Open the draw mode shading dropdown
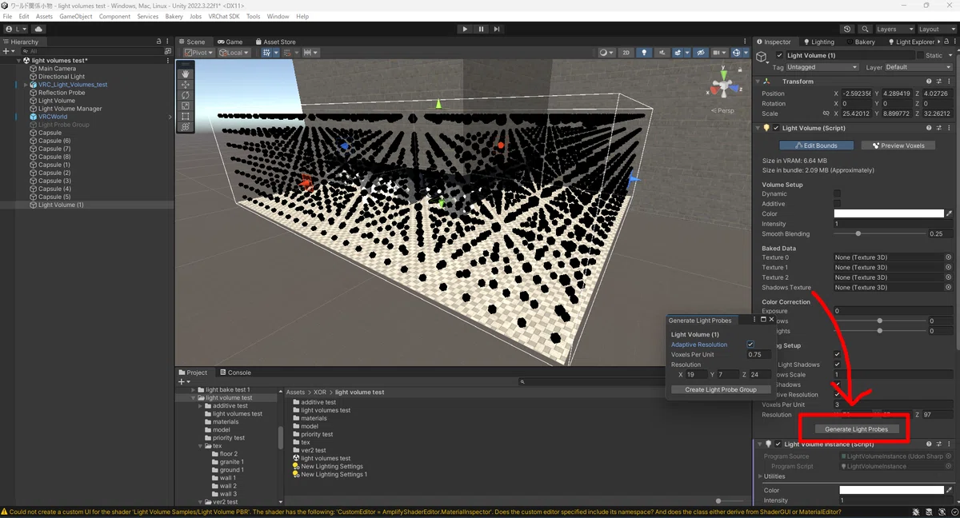This screenshot has width=960, height=518. point(607,53)
